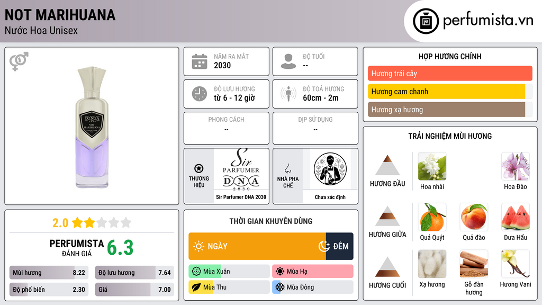Click the moon icon next to Đêm
This screenshot has height=305, width=542.
(324, 246)
